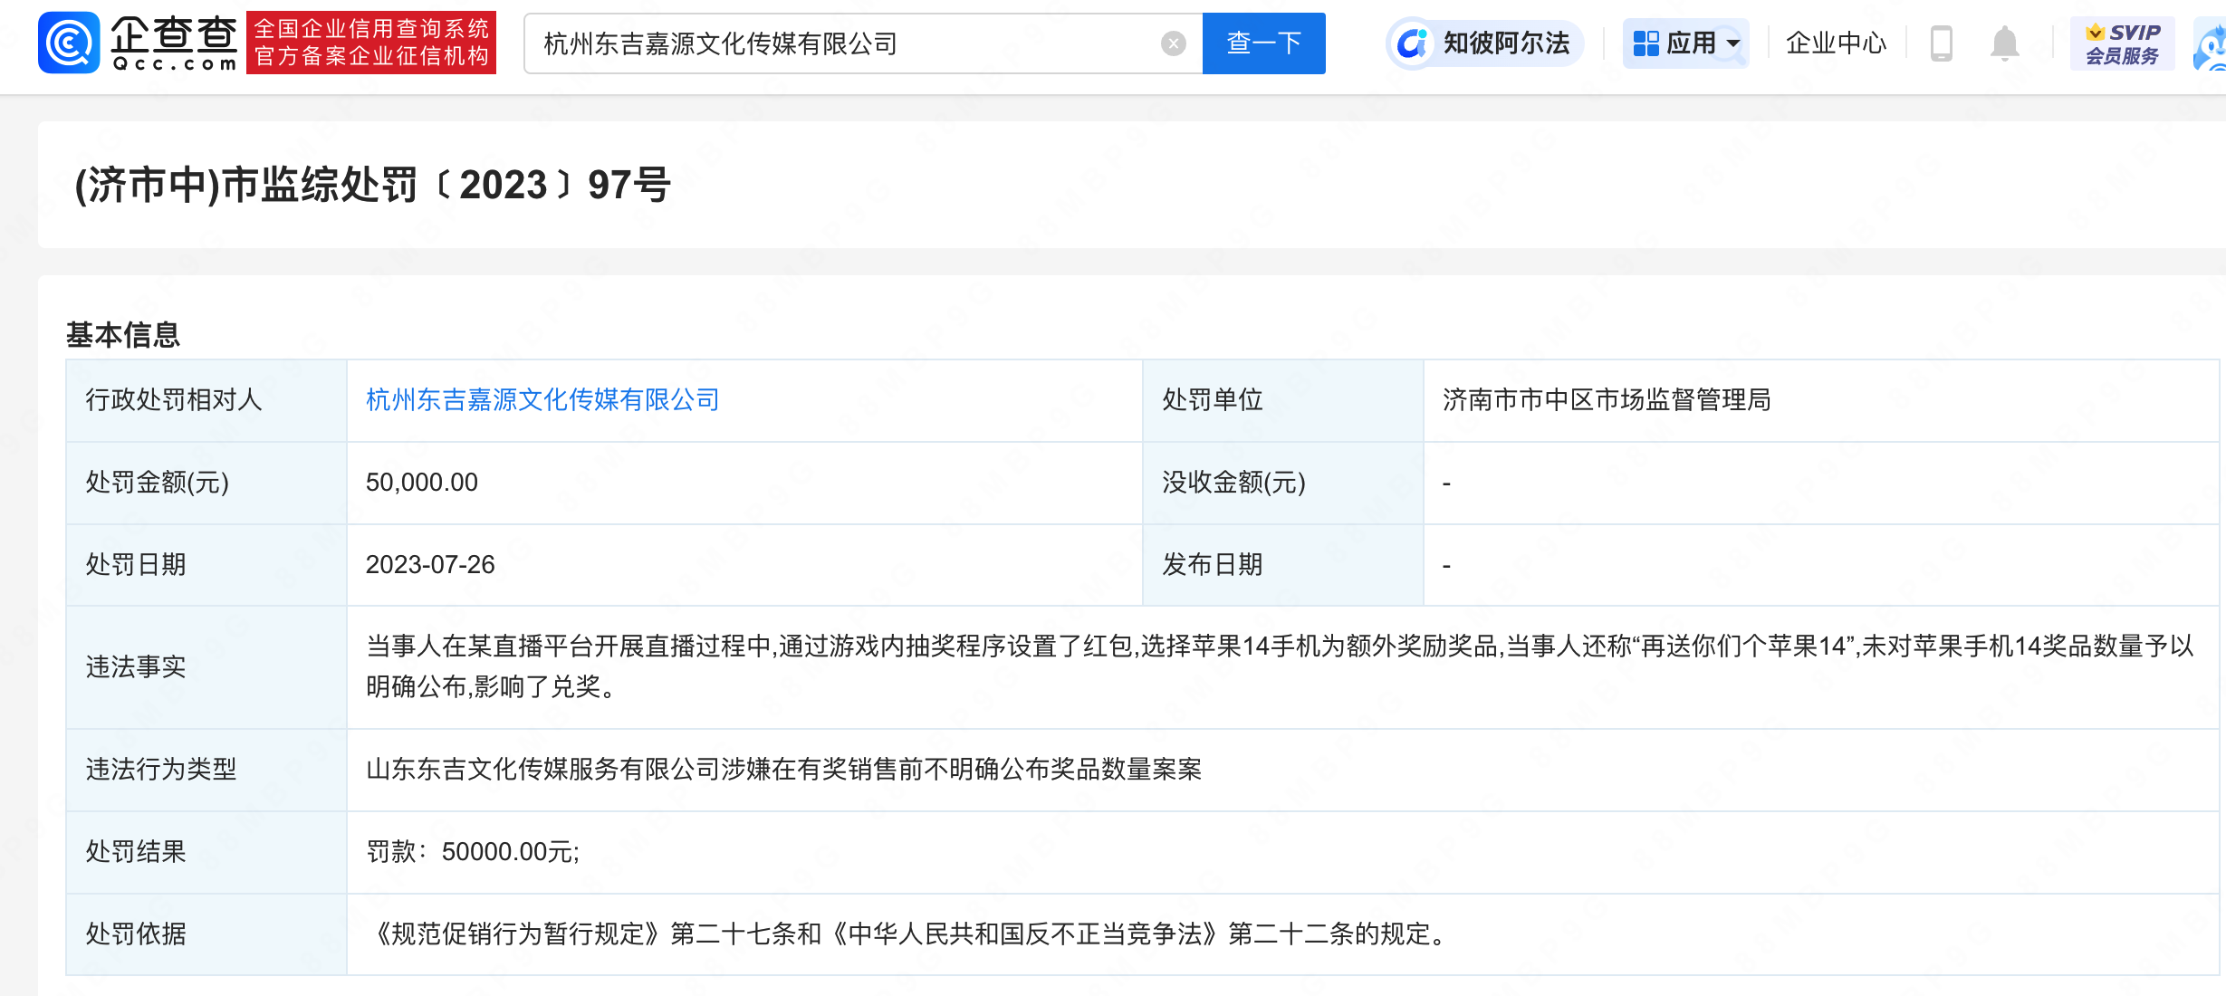Click the 应用 grid icon
This screenshot has height=996, width=2226.
[x=1646, y=43]
